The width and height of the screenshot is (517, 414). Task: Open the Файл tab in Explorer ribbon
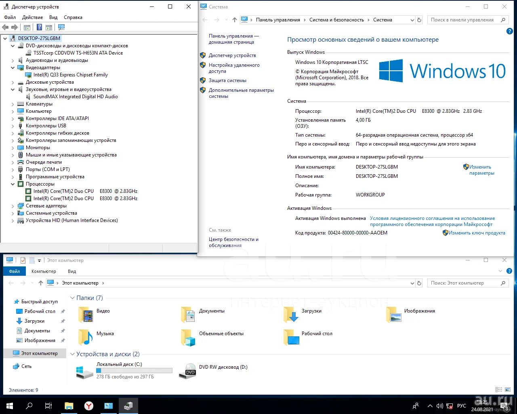(15, 271)
